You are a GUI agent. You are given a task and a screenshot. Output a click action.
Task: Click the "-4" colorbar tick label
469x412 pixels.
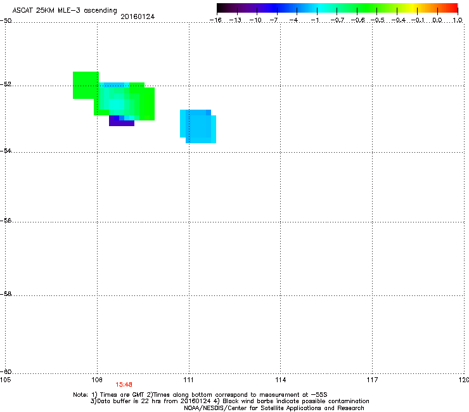(x=293, y=20)
